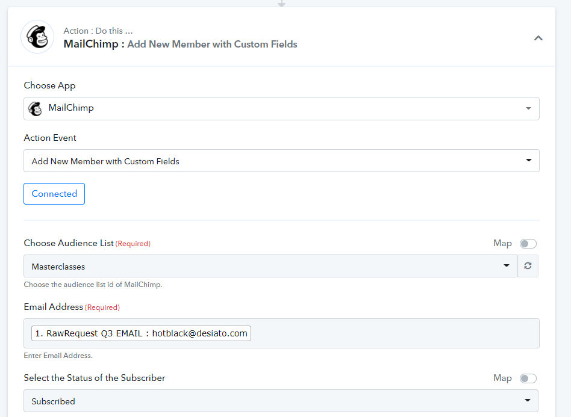Viewport: 571px width, 417px height.
Task: Toggle the Map switch for Subscriber Status
Action: click(528, 378)
